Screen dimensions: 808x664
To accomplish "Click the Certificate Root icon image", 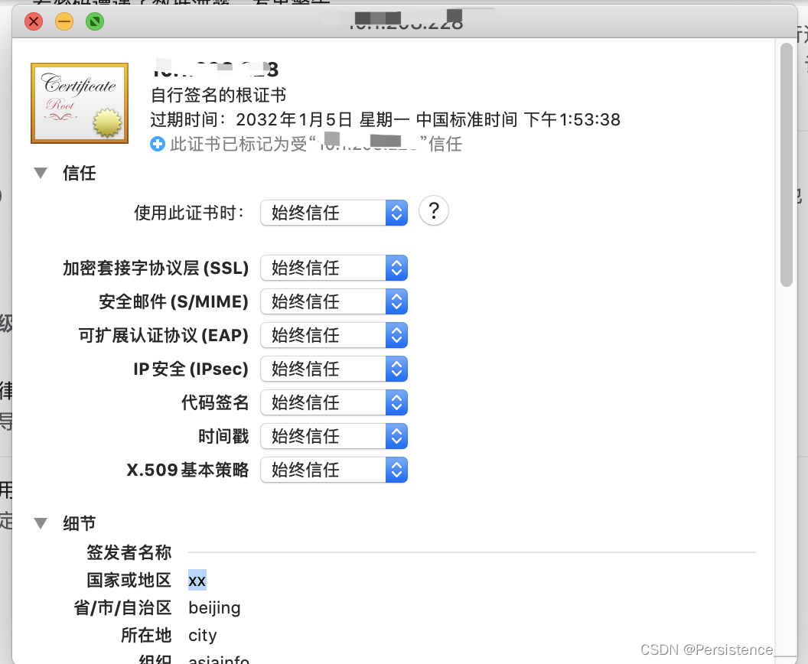I will click(80, 103).
